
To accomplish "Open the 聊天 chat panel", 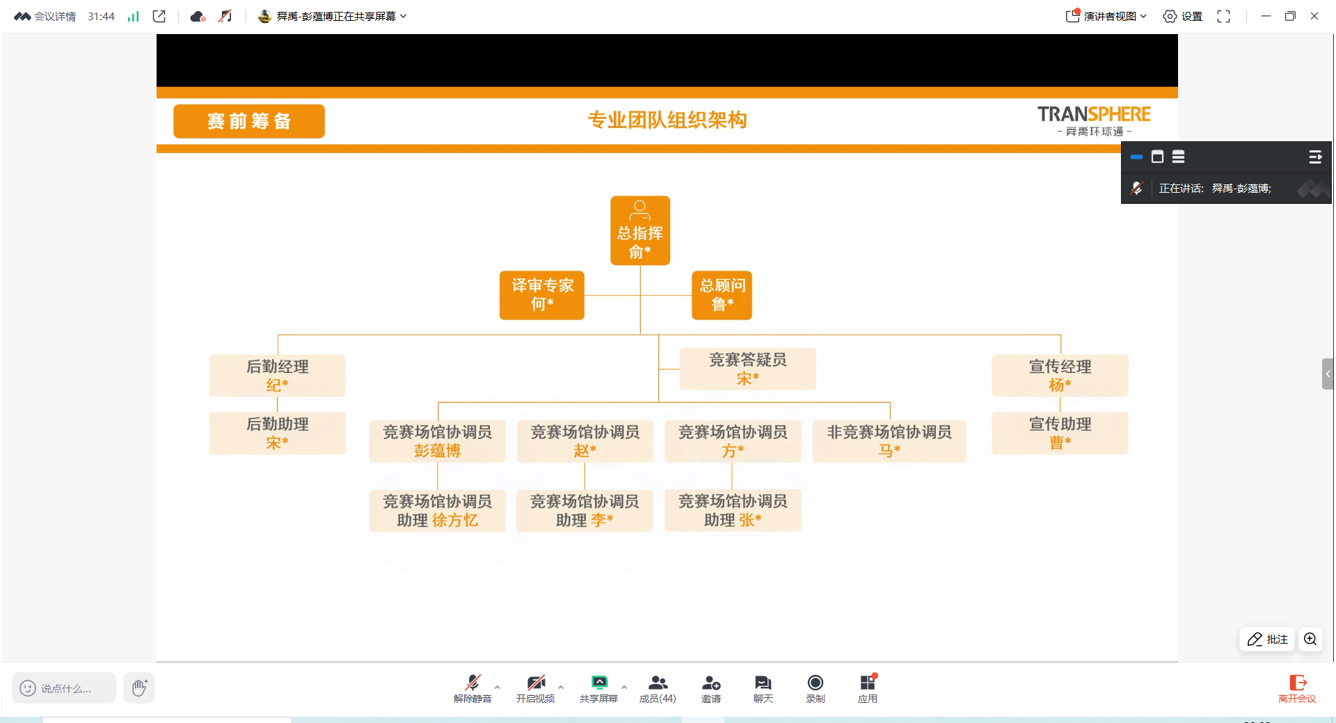I will point(763,688).
